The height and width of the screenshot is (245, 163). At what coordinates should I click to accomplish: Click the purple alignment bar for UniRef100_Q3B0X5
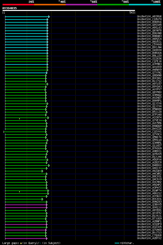[x=26, y=205]
